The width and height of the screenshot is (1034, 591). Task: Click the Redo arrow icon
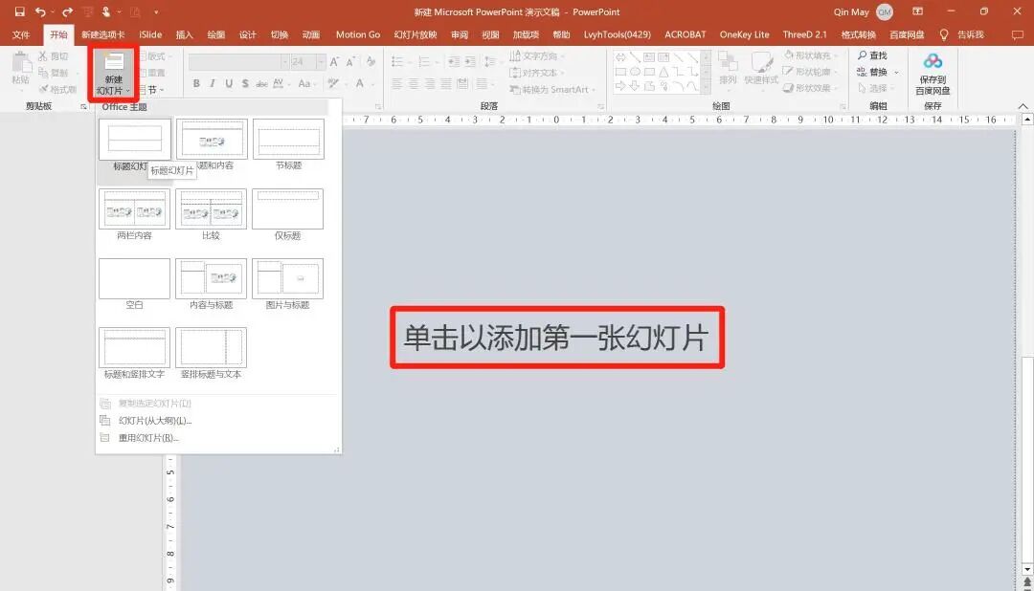pyautogui.click(x=67, y=11)
